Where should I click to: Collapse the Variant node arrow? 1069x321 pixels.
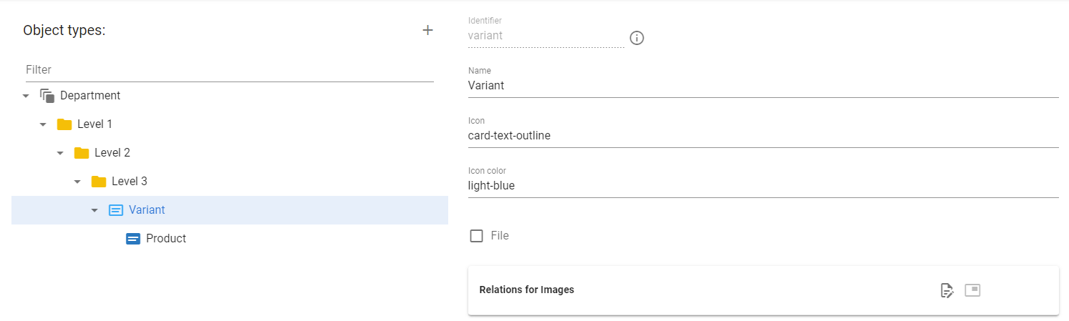point(95,210)
